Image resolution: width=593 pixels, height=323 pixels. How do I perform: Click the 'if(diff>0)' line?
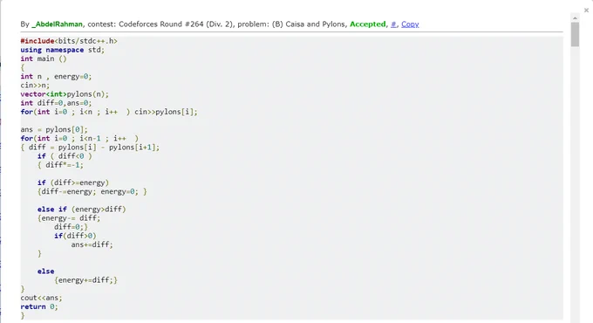pos(75,236)
